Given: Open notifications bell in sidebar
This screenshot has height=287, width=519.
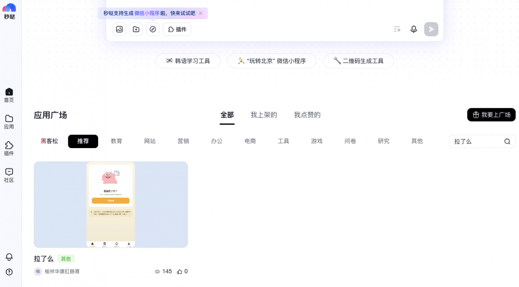Looking at the screenshot, I should coord(9,257).
